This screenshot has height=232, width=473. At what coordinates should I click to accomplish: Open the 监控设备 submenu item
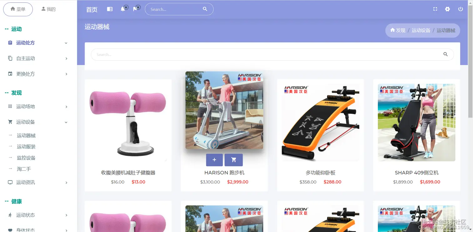(26, 158)
